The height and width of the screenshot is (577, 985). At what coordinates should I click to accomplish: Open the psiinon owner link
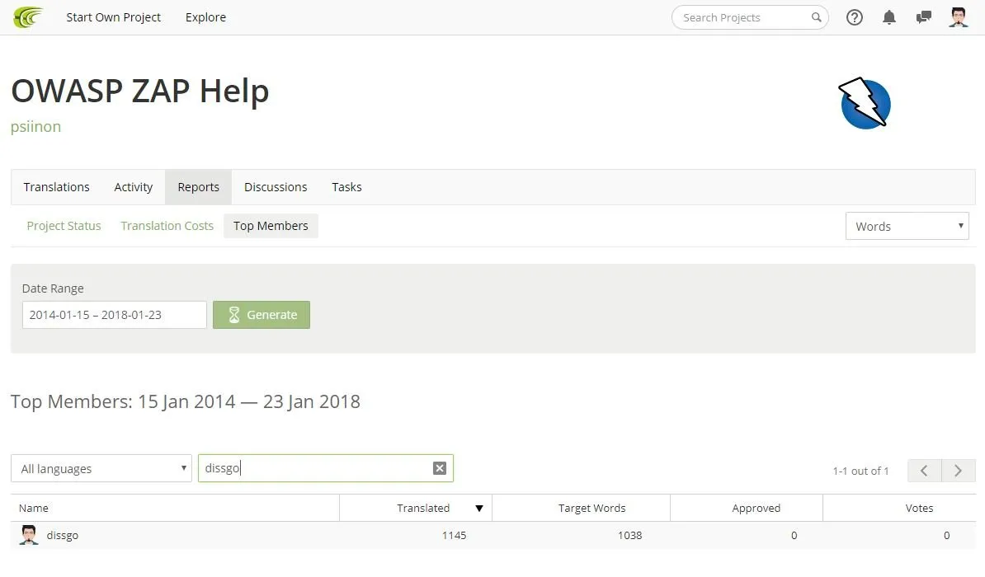35,126
